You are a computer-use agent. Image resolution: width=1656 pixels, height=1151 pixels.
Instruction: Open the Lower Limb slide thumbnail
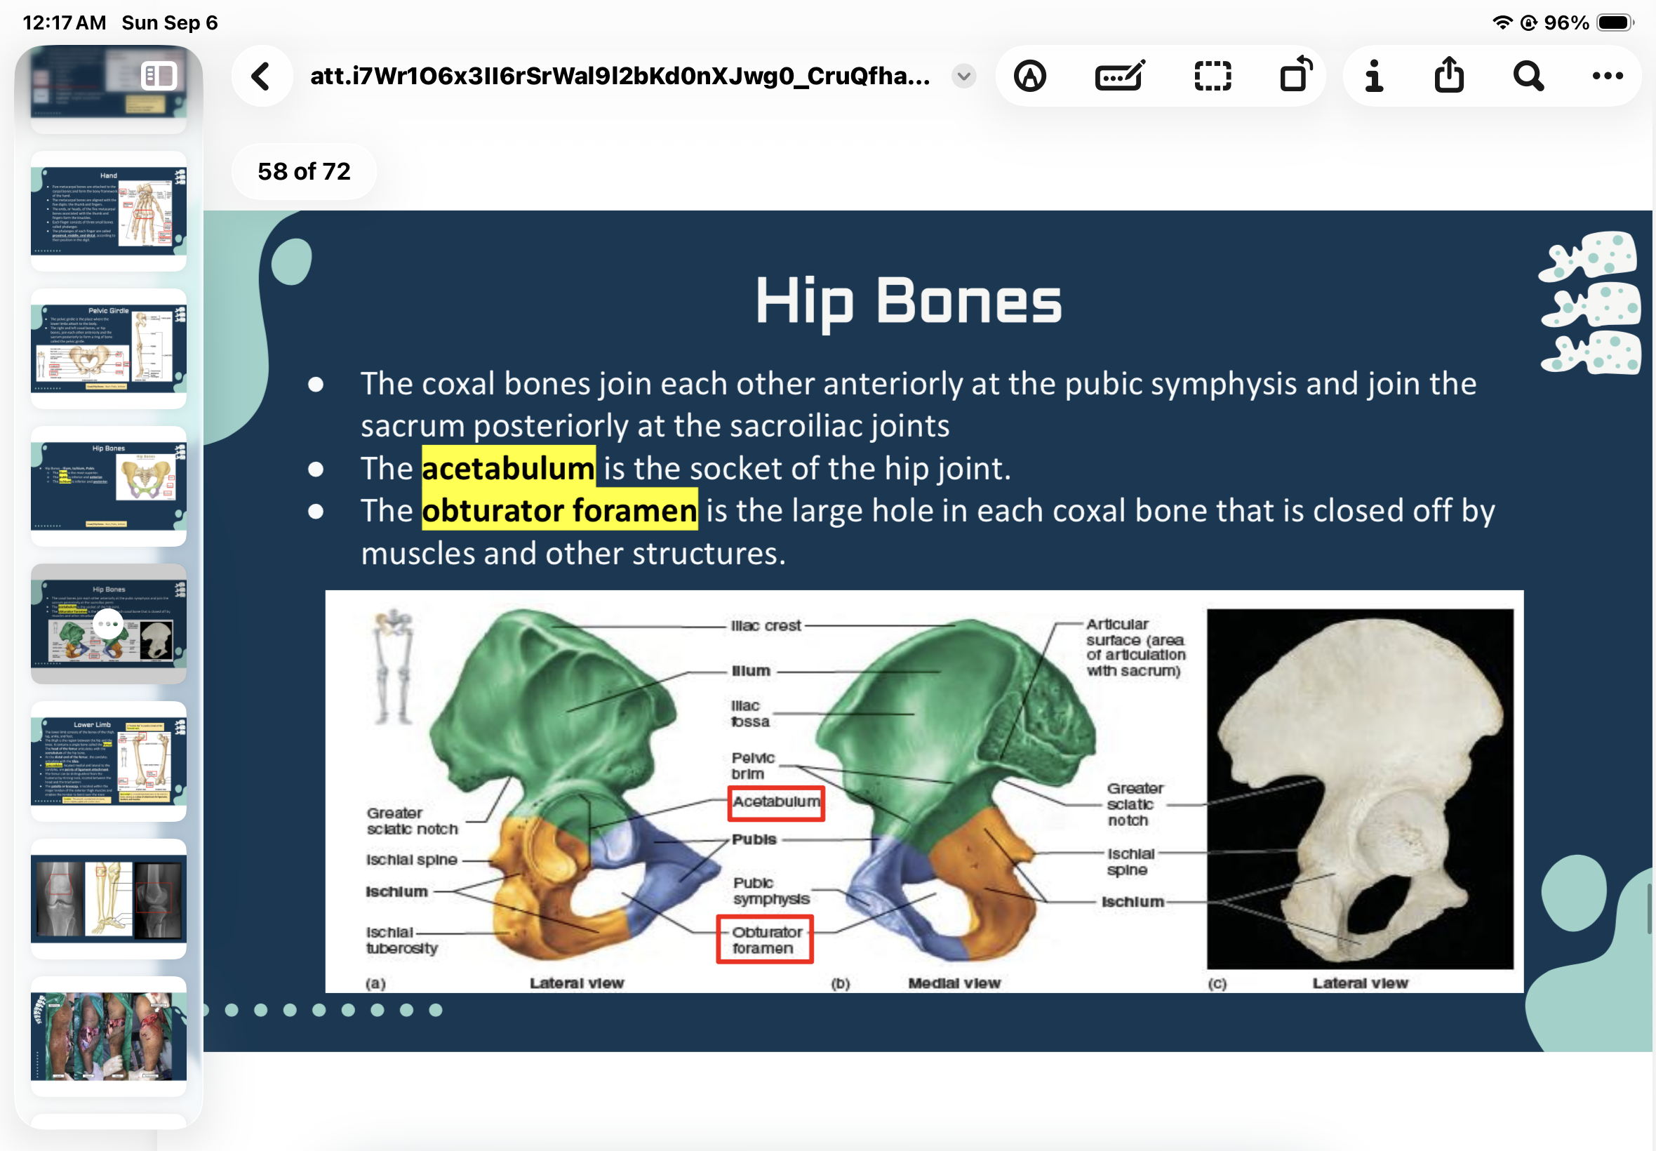pos(109,761)
